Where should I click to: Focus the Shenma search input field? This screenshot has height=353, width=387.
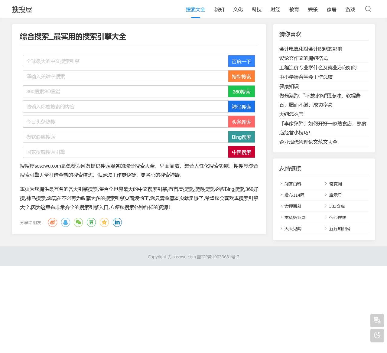point(125,106)
